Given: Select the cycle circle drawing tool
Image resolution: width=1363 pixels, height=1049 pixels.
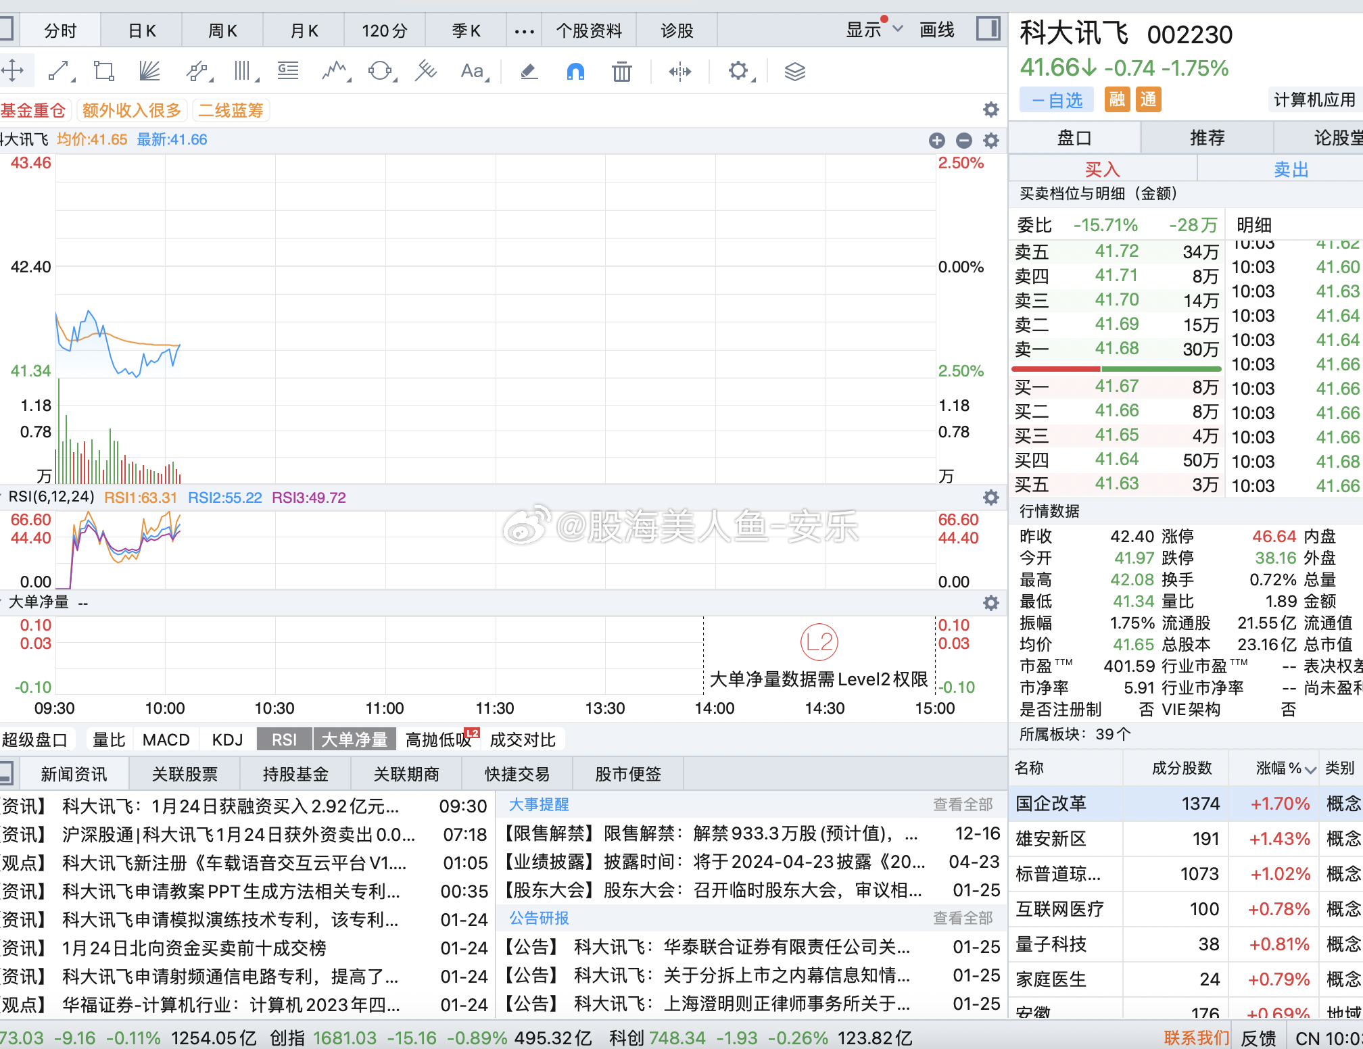Looking at the screenshot, I should pyautogui.click(x=381, y=70).
